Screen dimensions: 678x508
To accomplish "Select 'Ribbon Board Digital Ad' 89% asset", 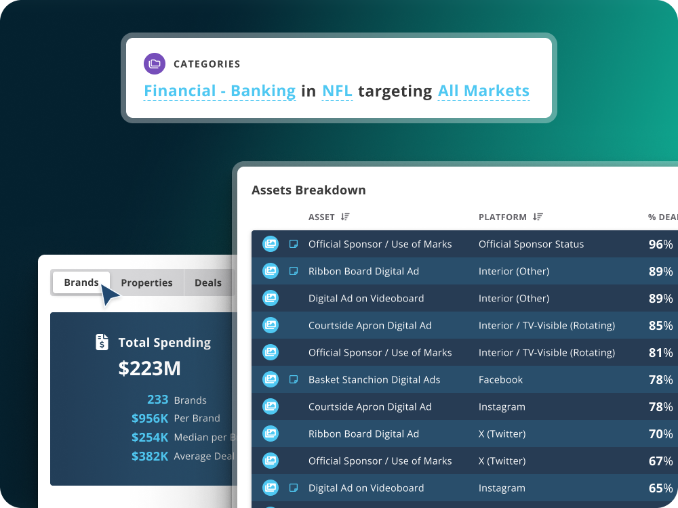I will point(363,272).
